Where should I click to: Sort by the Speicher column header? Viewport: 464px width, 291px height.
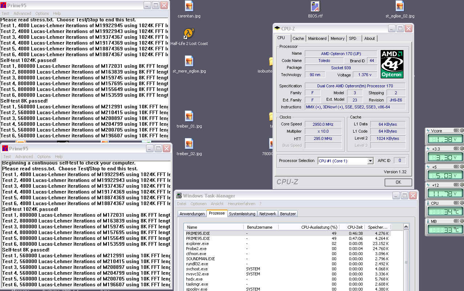[378, 227]
